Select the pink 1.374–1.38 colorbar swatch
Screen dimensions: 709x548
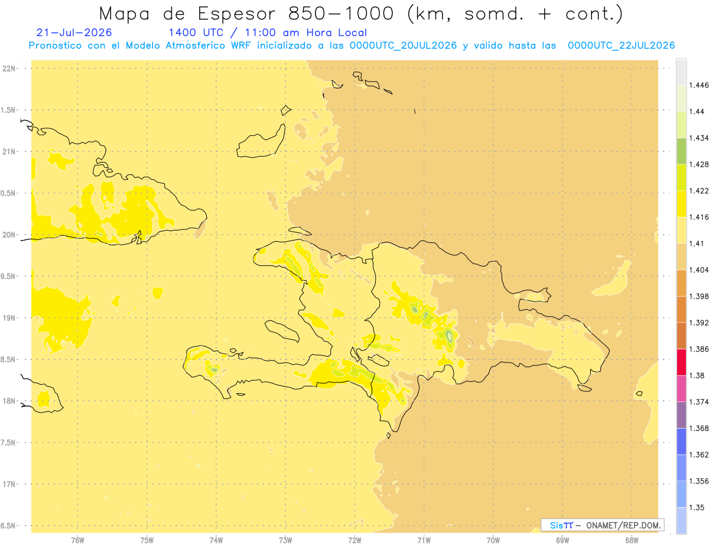pos(681,388)
